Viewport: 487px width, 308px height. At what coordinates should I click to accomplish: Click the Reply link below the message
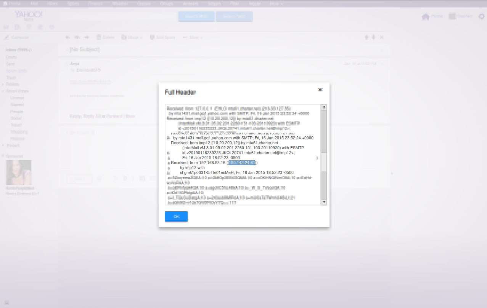(x=76, y=116)
